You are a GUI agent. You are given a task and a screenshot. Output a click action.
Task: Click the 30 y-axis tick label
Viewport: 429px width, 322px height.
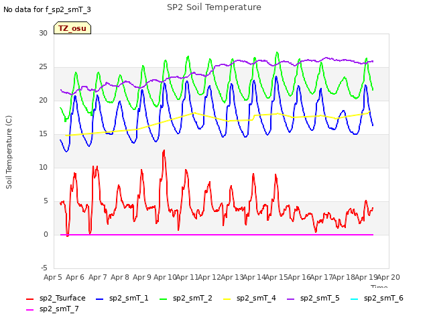coord(43,33)
